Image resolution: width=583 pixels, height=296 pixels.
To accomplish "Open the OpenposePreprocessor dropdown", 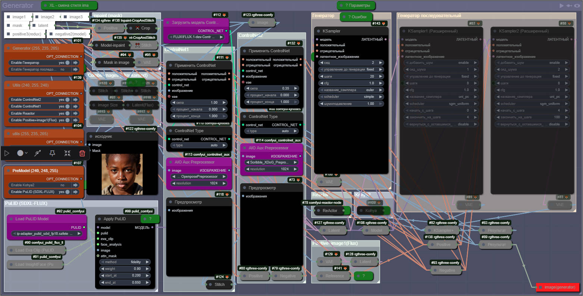I will (x=199, y=177).
